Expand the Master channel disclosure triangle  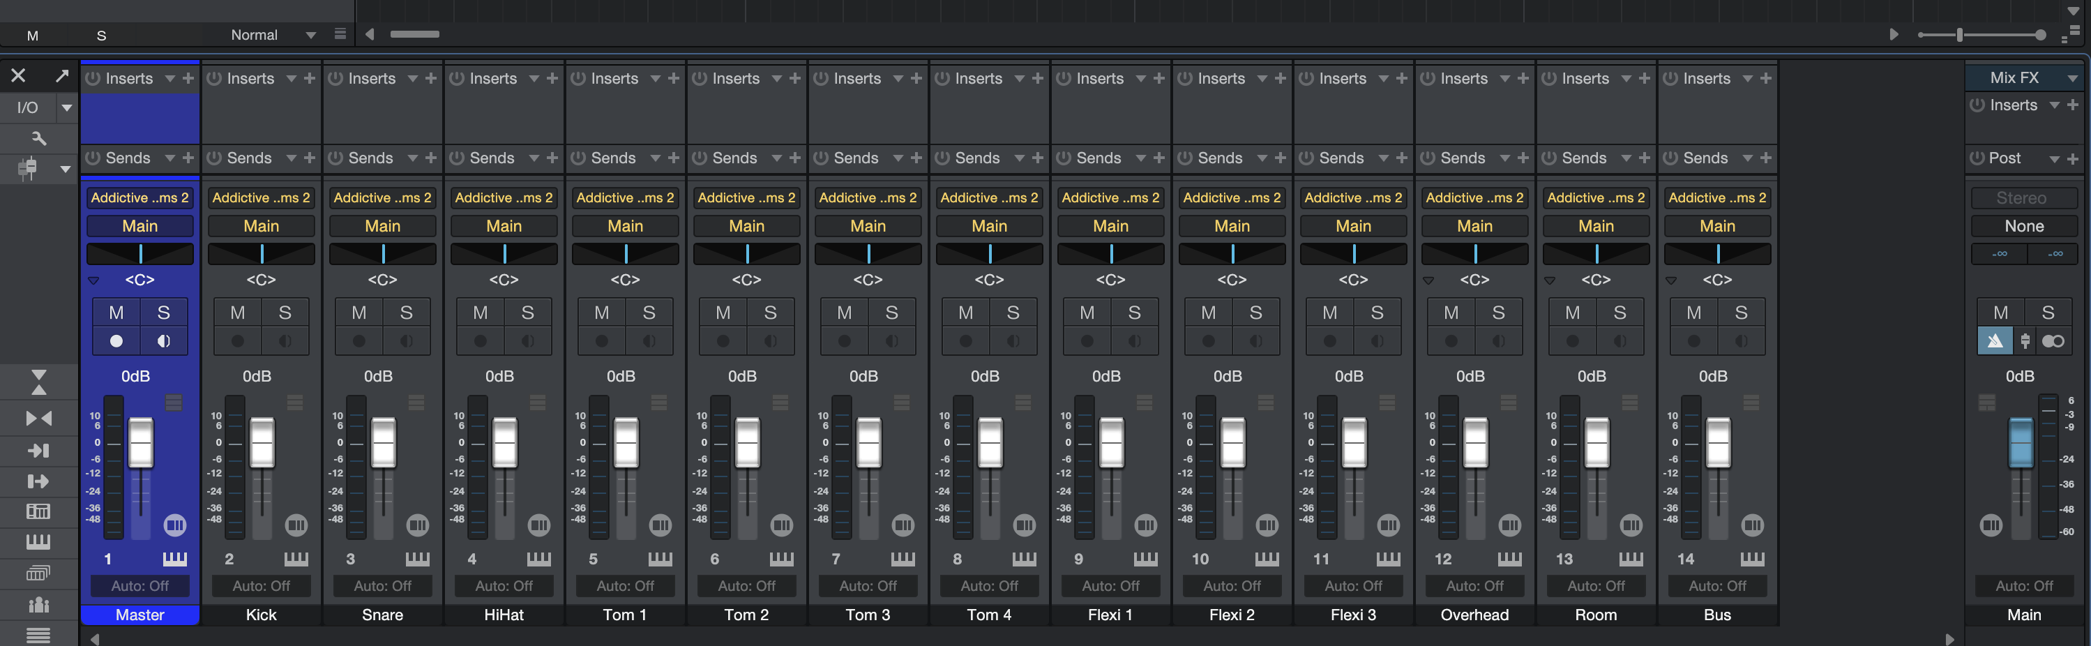coord(93,280)
